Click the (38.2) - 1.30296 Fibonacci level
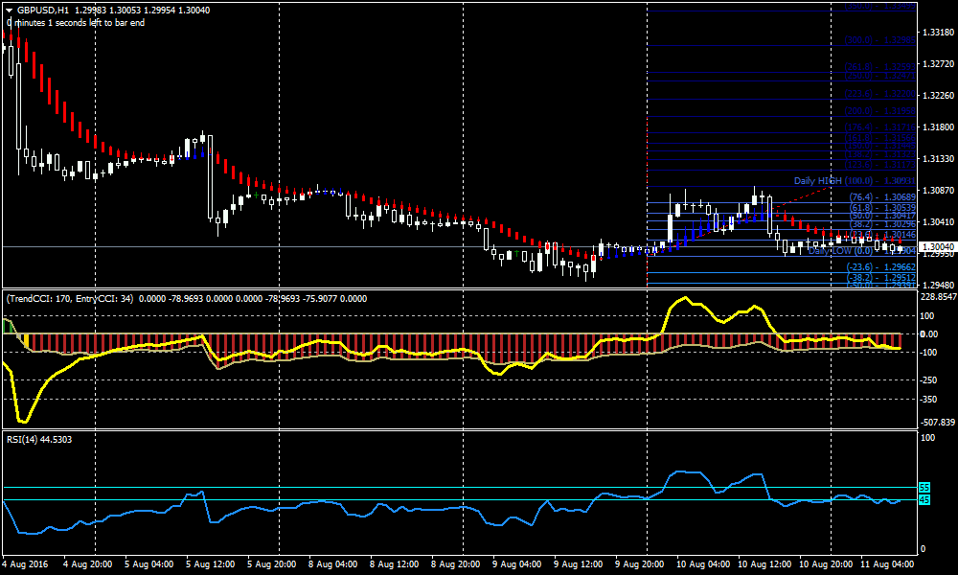Screen dimensions: 958x575 [881, 224]
